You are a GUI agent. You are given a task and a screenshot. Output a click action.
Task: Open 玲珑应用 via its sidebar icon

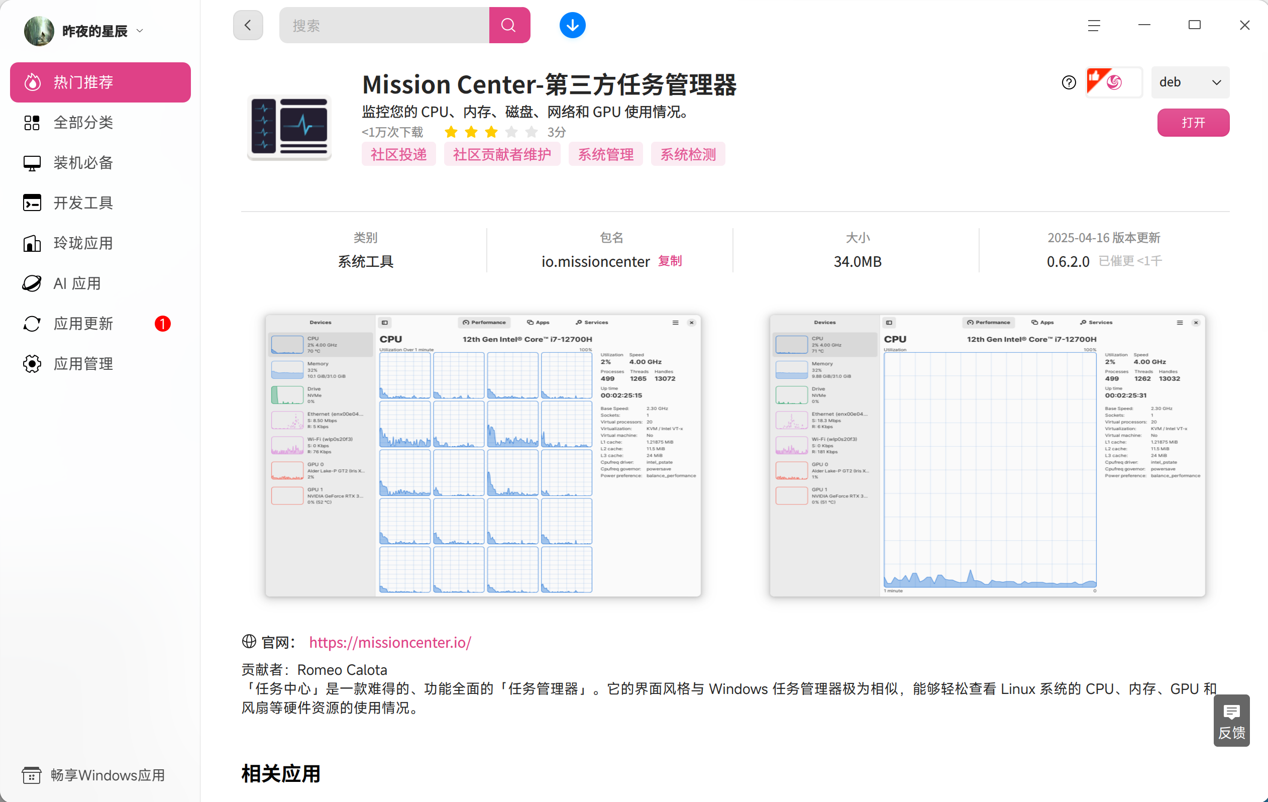pos(32,243)
